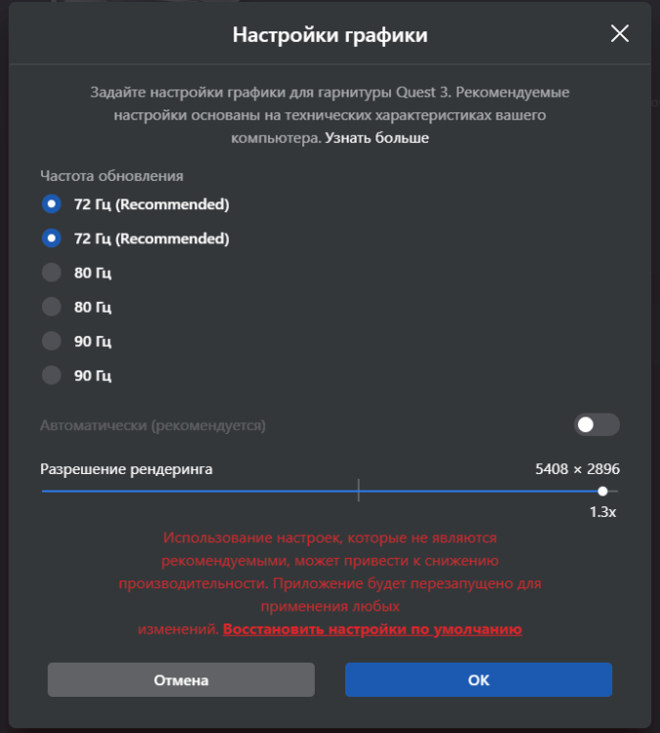Select the upper 72 Гц (Recommended) radio button
This screenshot has height=733, width=660.
coord(52,204)
